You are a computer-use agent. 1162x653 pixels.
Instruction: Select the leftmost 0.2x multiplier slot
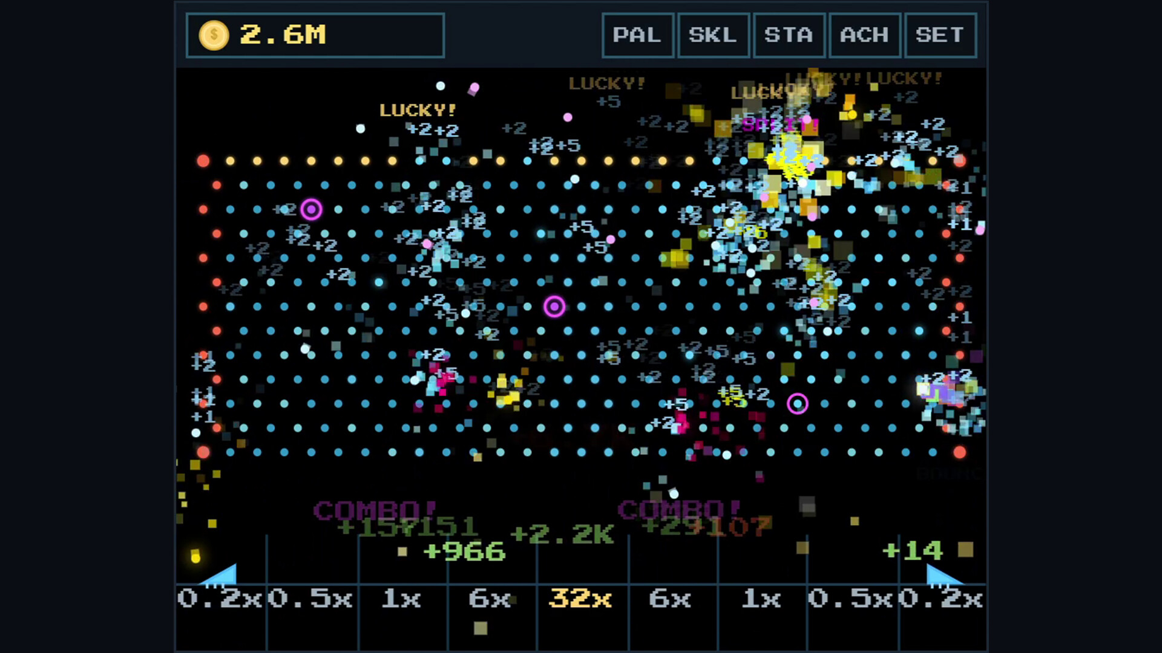coord(221,600)
